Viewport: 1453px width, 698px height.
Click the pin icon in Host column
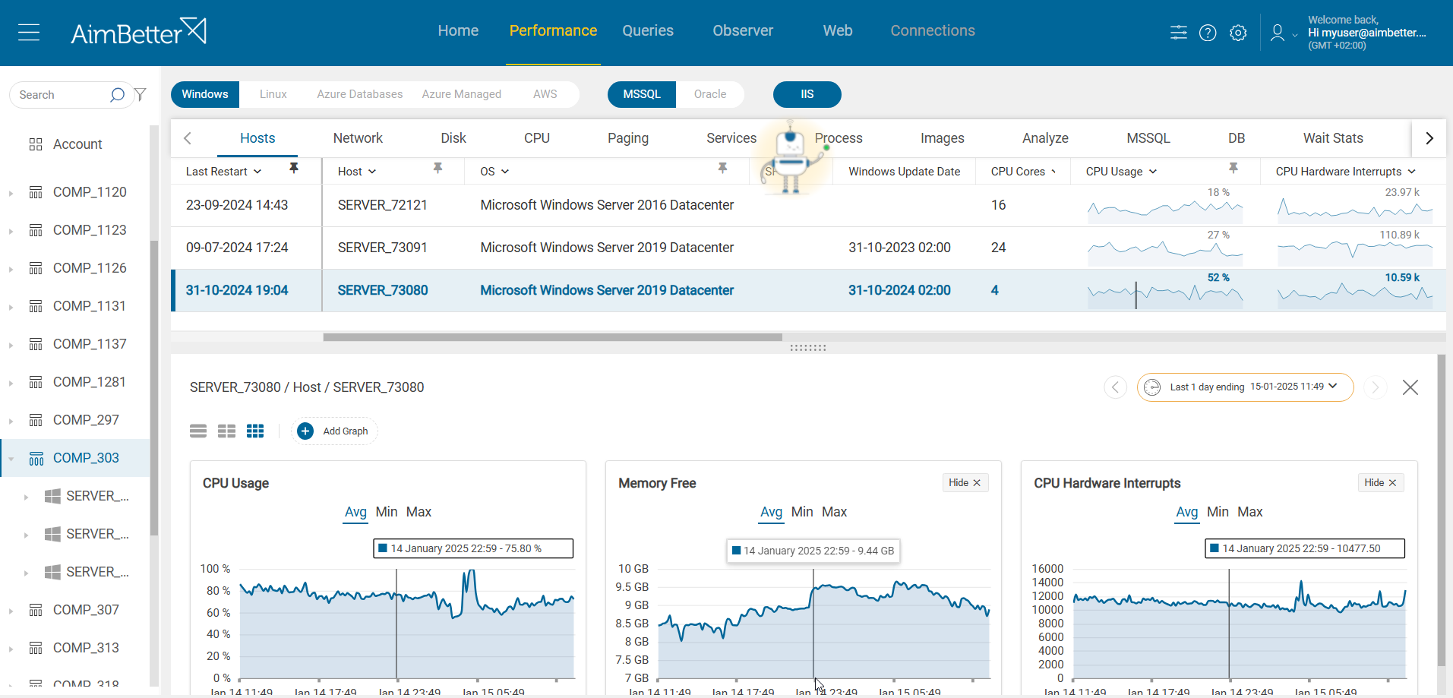(438, 168)
